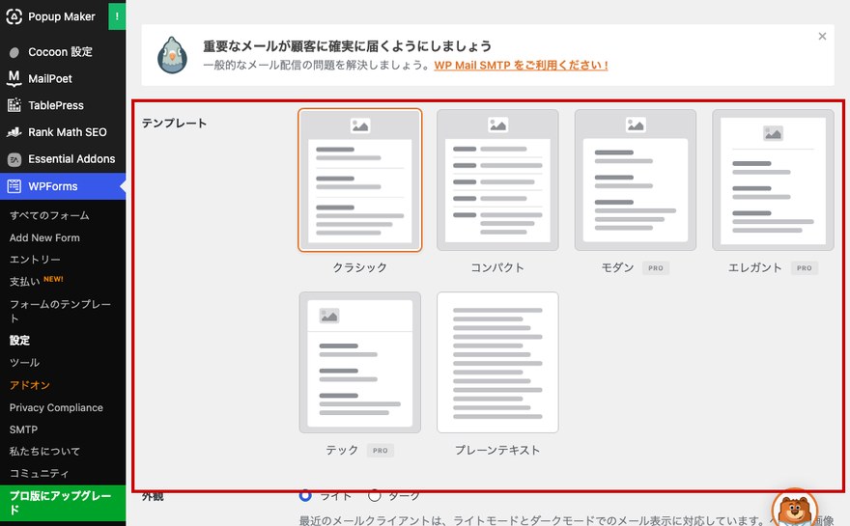
Task: Select the テック email template
Action: pyautogui.click(x=360, y=362)
